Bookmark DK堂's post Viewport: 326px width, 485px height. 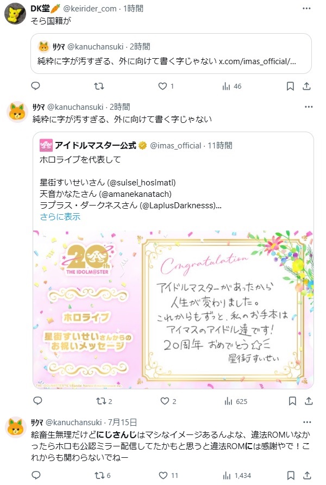290,86
